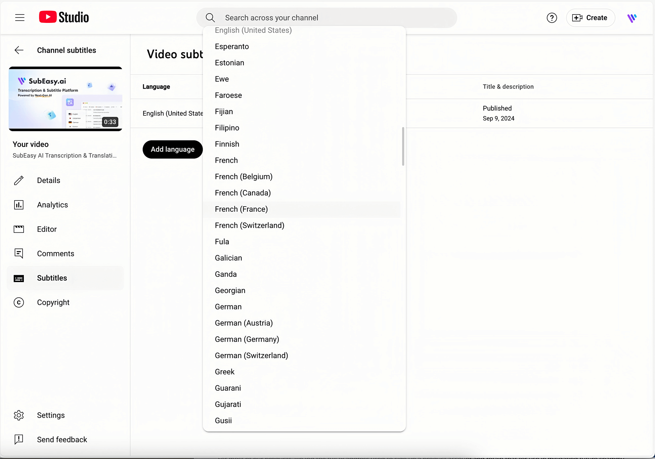
Task: Open Settings in the sidebar
Action: (x=65, y=415)
